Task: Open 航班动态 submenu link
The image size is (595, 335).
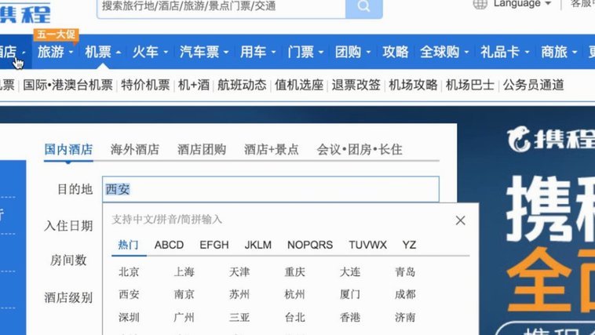Action: click(x=242, y=85)
